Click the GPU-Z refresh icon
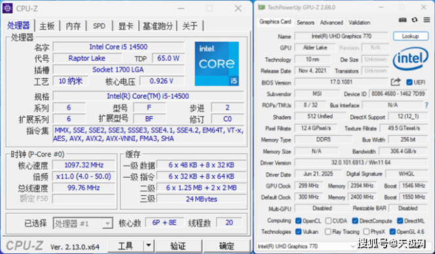 (415, 20)
